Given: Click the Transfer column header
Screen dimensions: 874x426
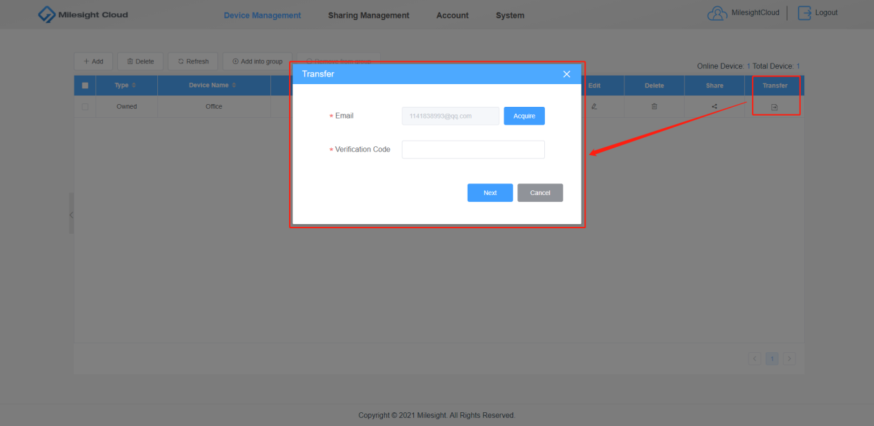Looking at the screenshot, I should [775, 85].
